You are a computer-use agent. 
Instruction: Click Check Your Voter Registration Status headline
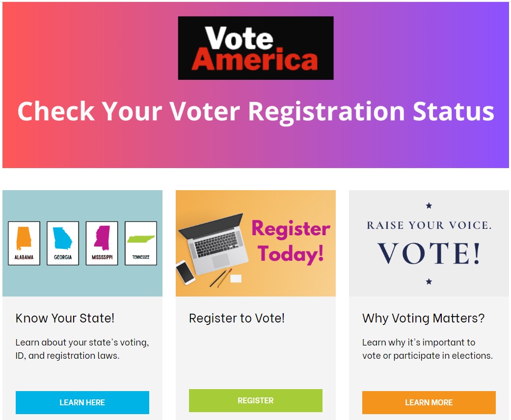point(255,111)
